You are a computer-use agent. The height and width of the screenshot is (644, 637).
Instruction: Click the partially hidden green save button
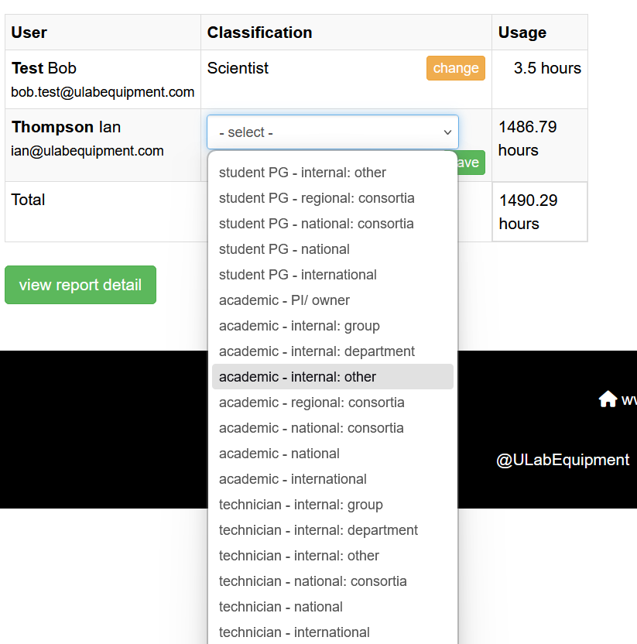(x=471, y=163)
